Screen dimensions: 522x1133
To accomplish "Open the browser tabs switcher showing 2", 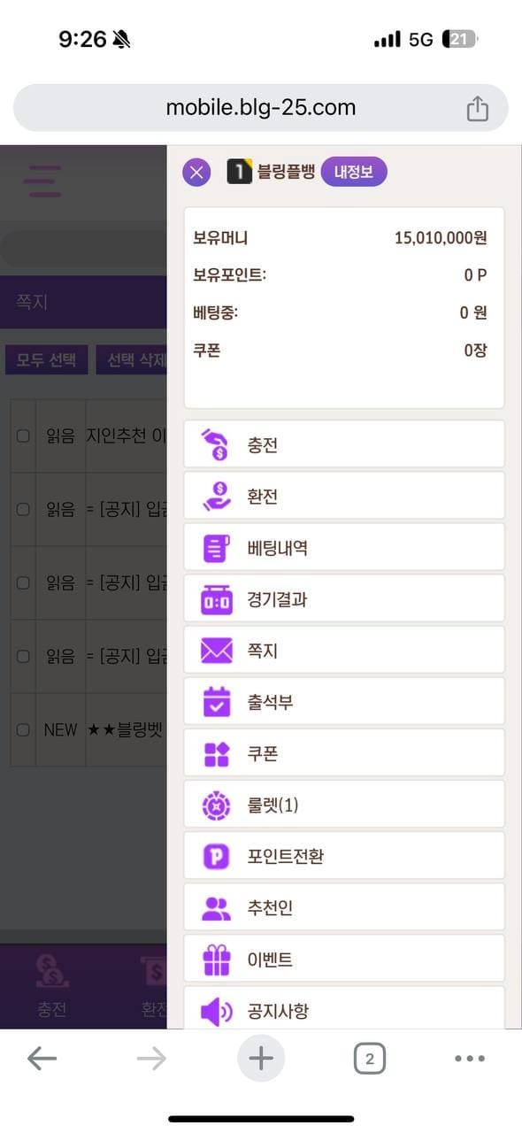I will [370, 1059].
